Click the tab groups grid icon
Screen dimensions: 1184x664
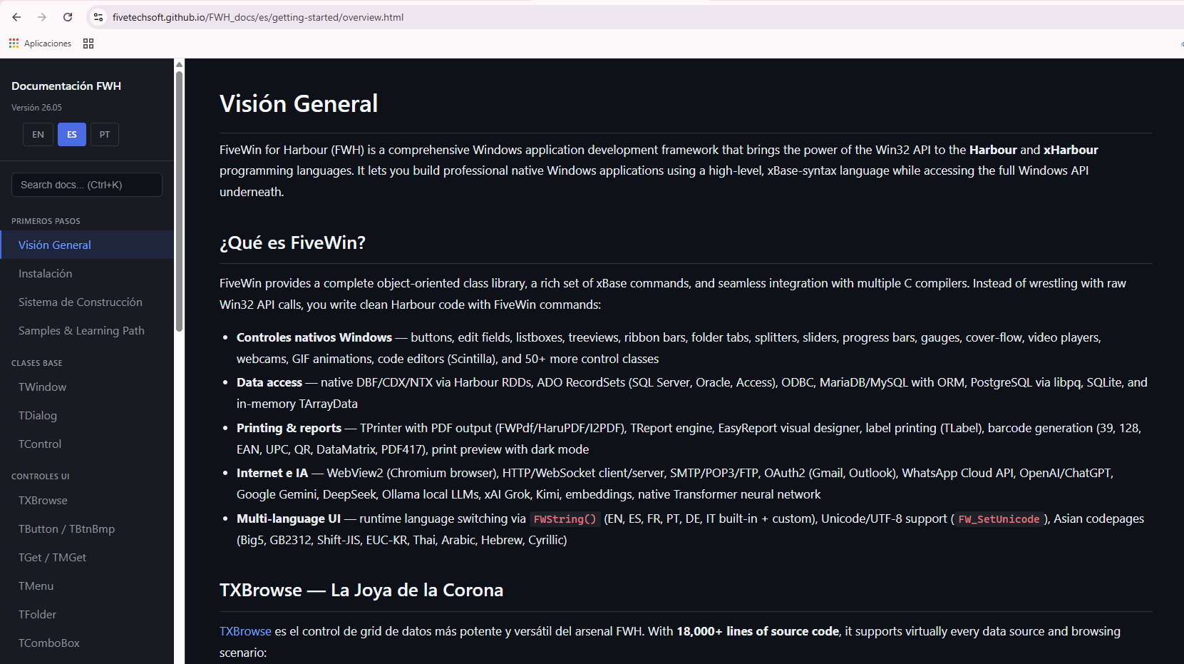pyautogui.click(x=88, y=44)
